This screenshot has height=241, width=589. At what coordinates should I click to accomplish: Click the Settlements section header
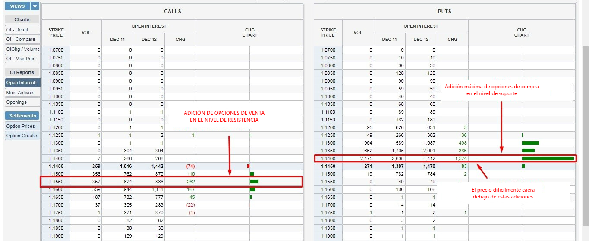22,116
